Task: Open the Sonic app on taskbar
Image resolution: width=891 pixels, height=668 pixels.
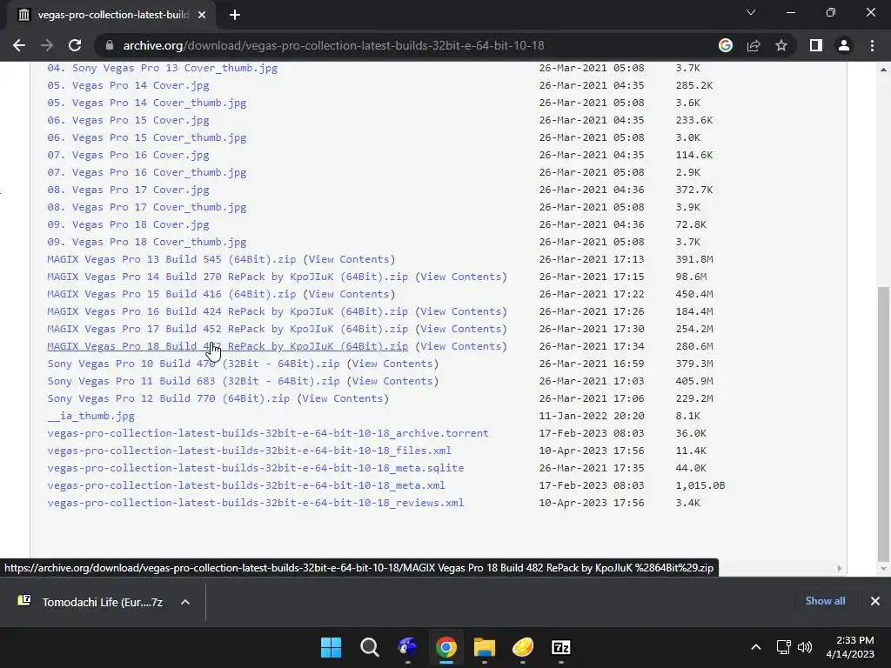Action: point(407,647)
